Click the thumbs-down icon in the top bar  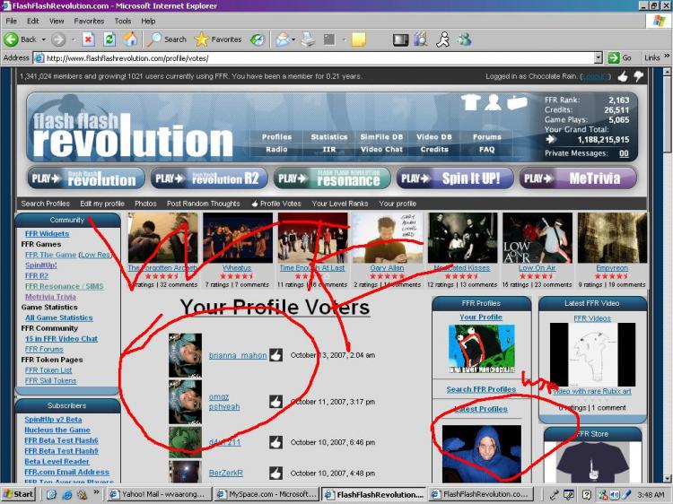(x=639, y=76)
